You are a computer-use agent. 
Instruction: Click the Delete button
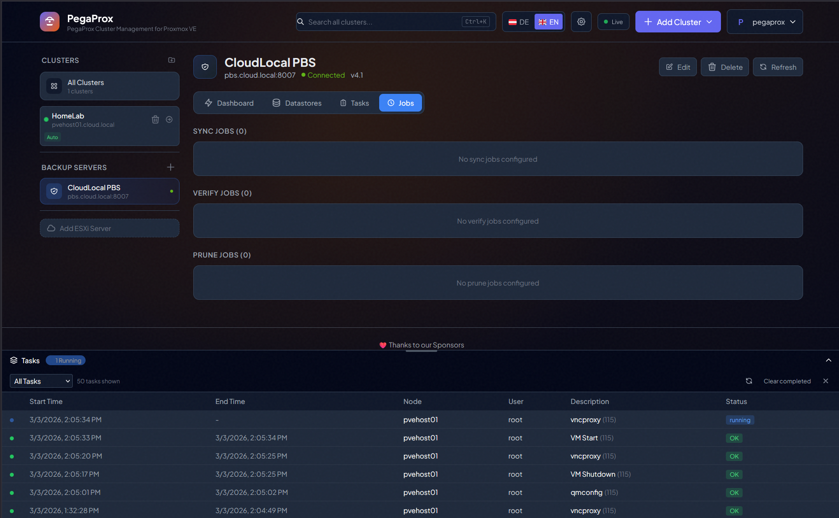725,67
